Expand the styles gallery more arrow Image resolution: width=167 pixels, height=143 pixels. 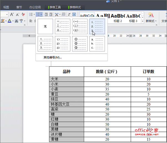142,21
